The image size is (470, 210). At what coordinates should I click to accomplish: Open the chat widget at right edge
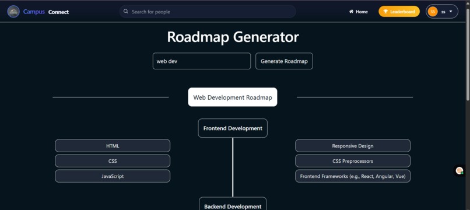[x=460, y=171]
